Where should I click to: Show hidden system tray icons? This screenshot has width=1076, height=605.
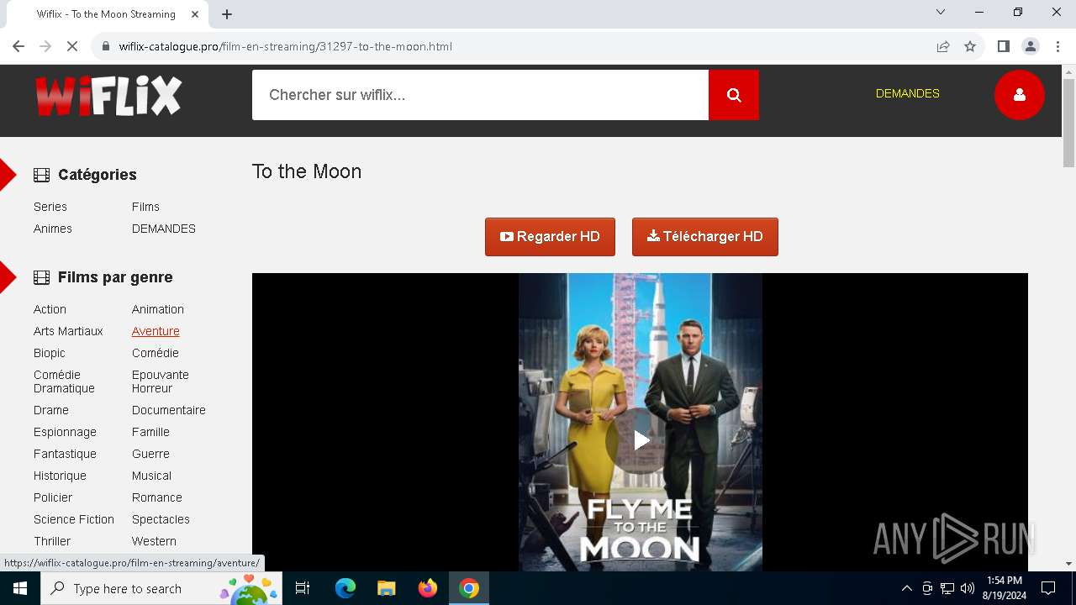906,588
